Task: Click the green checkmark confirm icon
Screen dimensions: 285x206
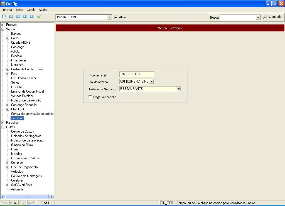Action: 39,17
